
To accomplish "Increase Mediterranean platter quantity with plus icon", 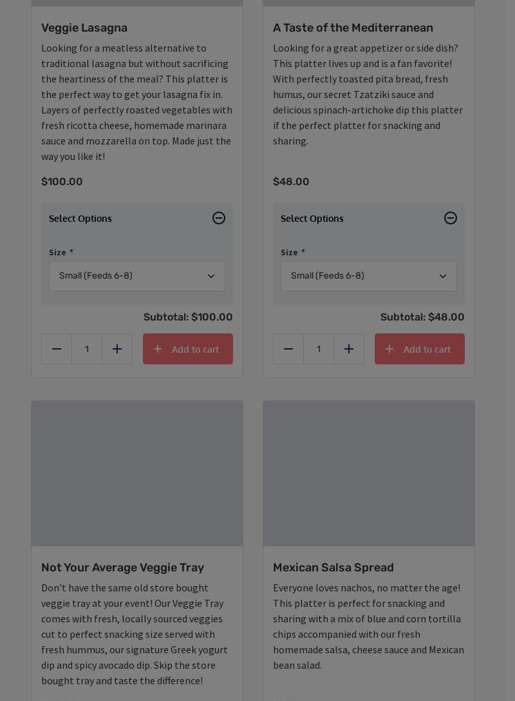I will 349,349.
